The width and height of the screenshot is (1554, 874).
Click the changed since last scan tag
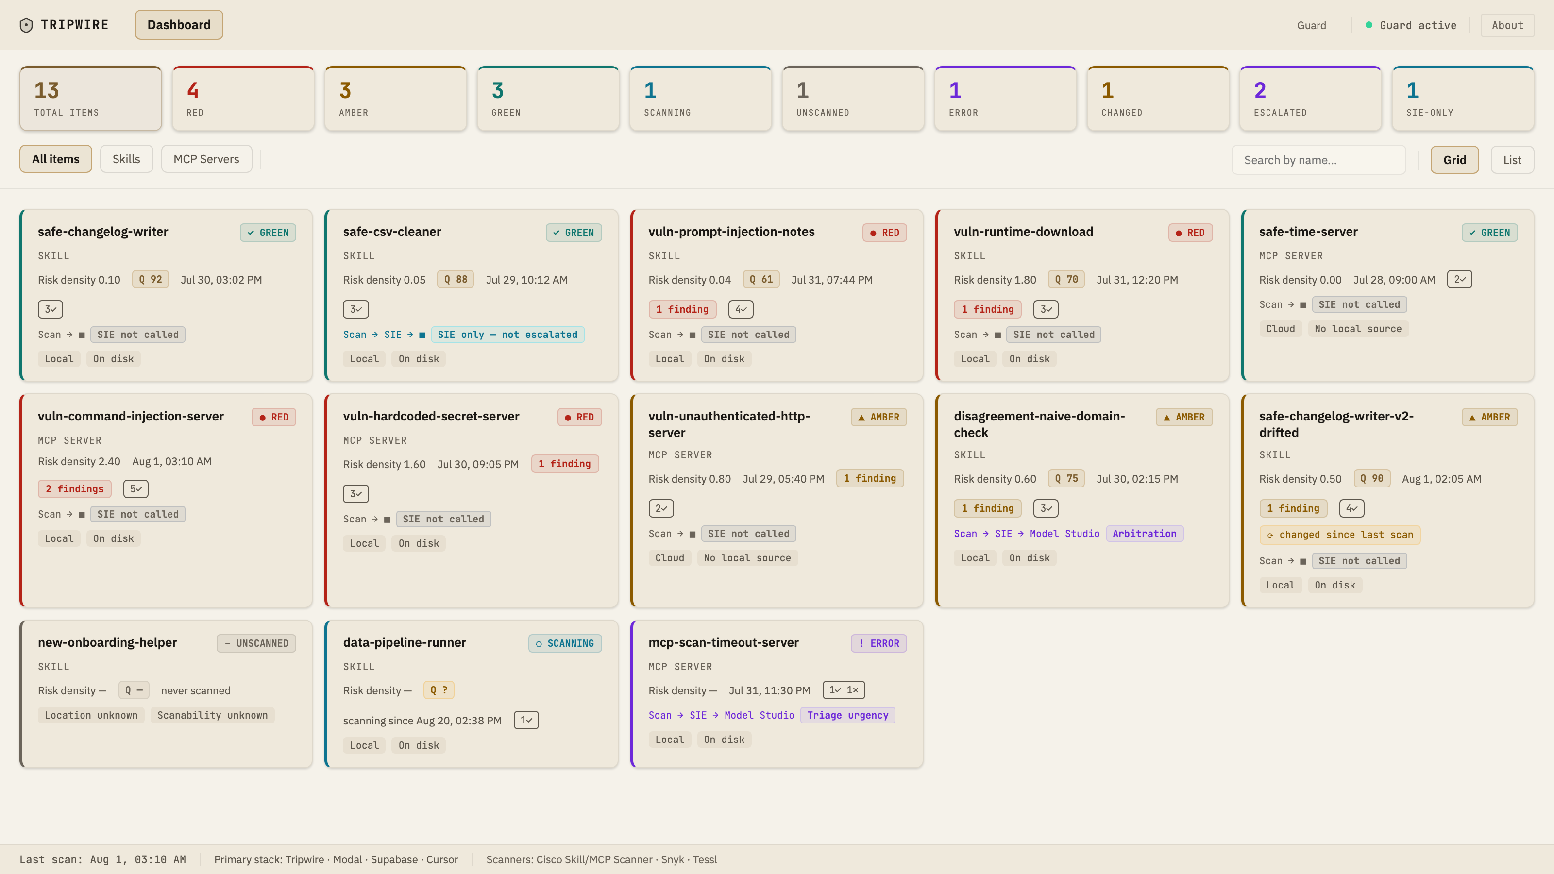tap(1340, 535)
